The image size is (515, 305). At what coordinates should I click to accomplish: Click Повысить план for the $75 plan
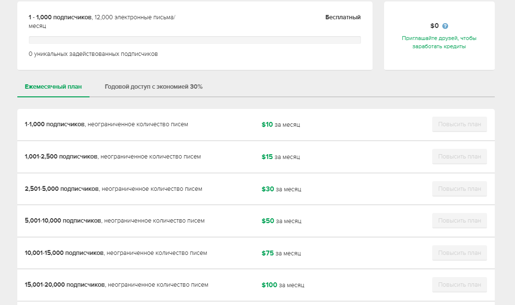[460, 253]
